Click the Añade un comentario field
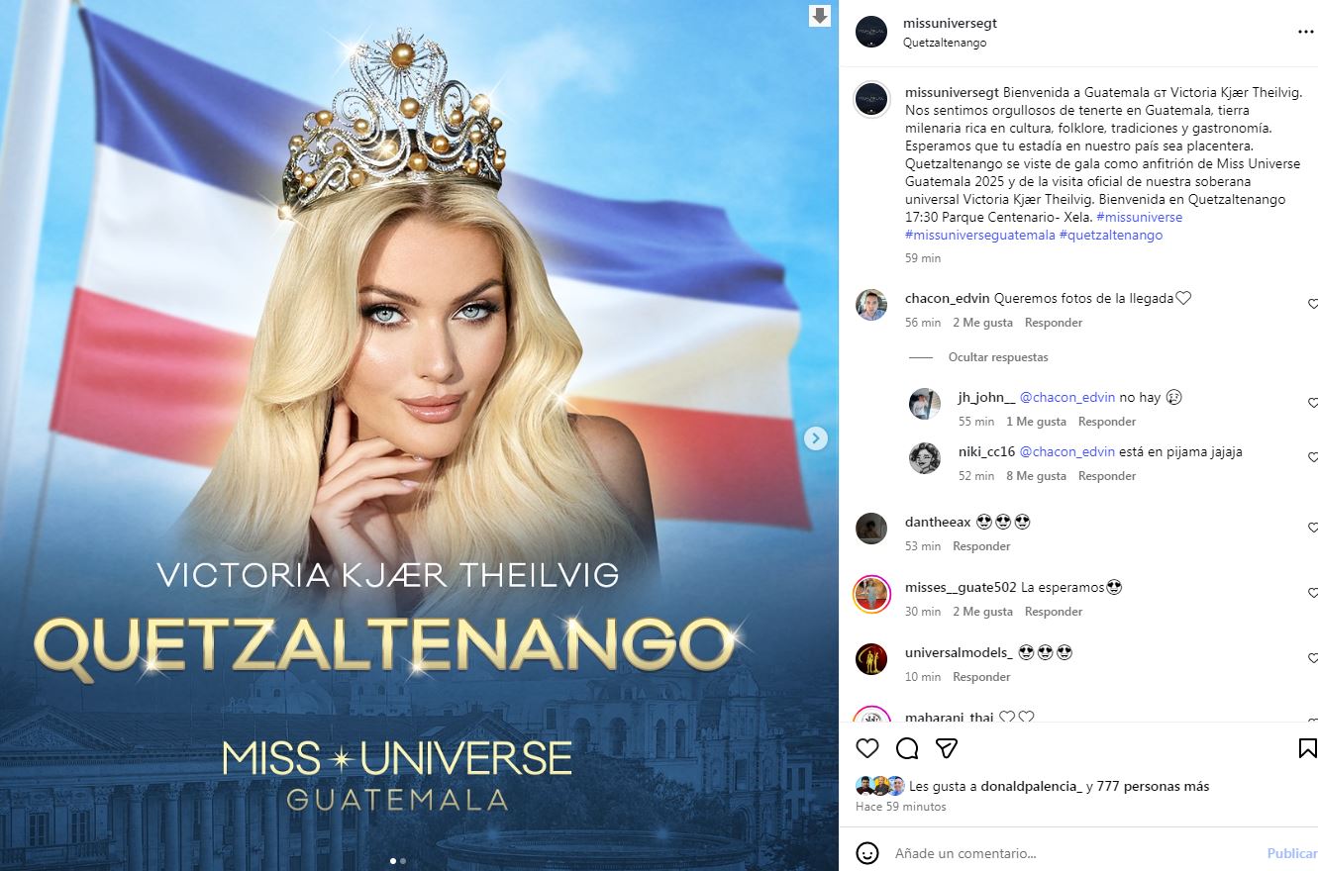1318x871 pixels. pyautogui.click(x=1074, y=853)
